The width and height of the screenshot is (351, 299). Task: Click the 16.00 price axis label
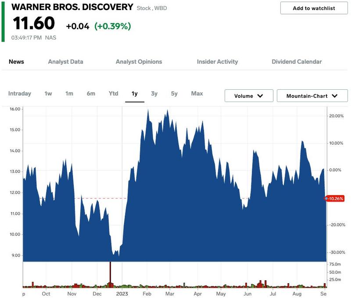pos(15,109)
